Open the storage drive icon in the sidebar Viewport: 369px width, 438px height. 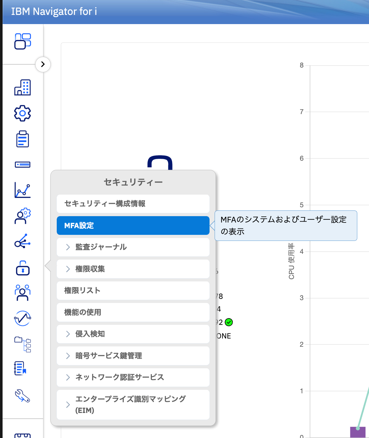(x=23, y=164)
